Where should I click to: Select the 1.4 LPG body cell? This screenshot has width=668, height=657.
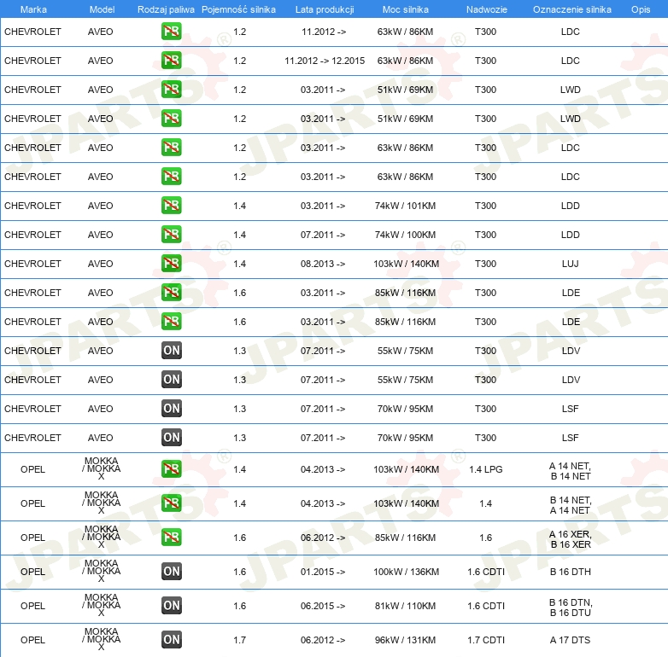click(x=485, y=470)
